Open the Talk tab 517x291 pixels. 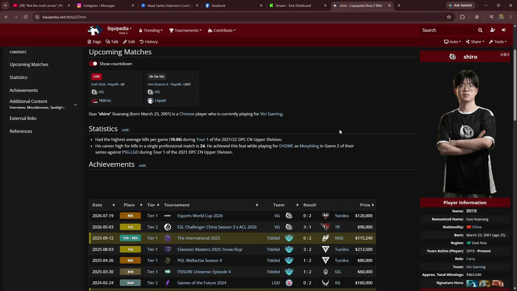(x=112, y=42)
